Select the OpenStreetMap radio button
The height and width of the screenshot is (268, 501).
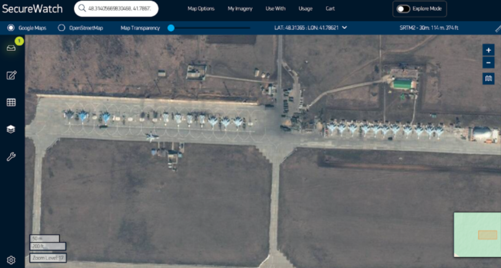61,28
